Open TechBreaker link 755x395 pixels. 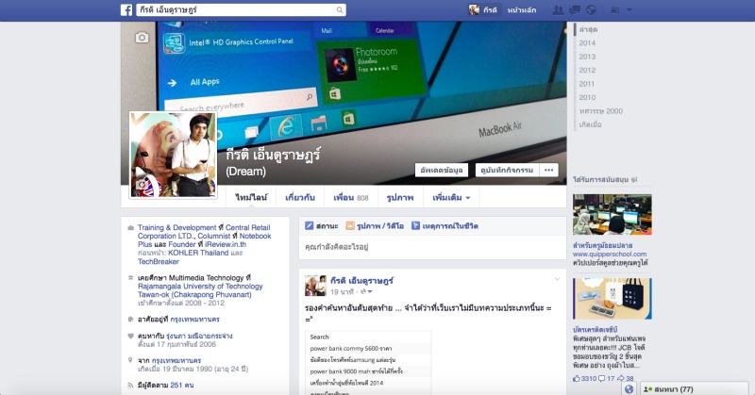tap(158, 261)
